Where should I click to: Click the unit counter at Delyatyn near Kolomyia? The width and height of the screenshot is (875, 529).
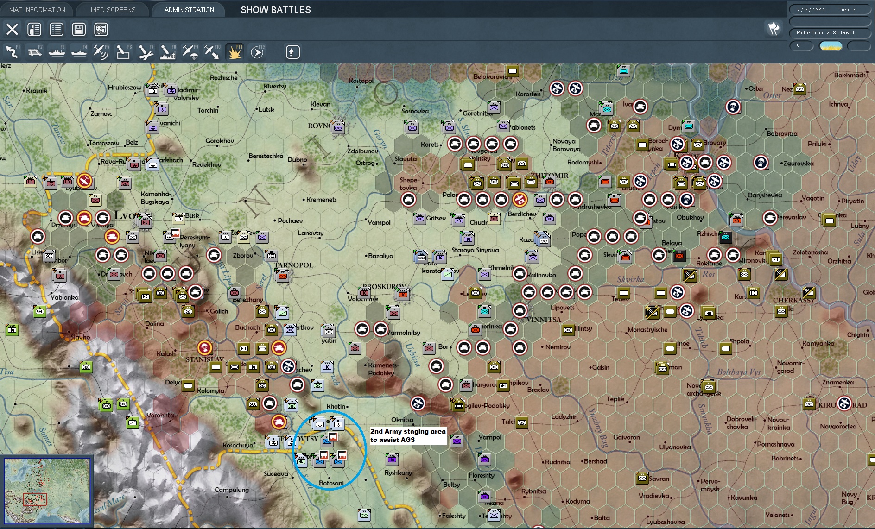coord(188,385)
